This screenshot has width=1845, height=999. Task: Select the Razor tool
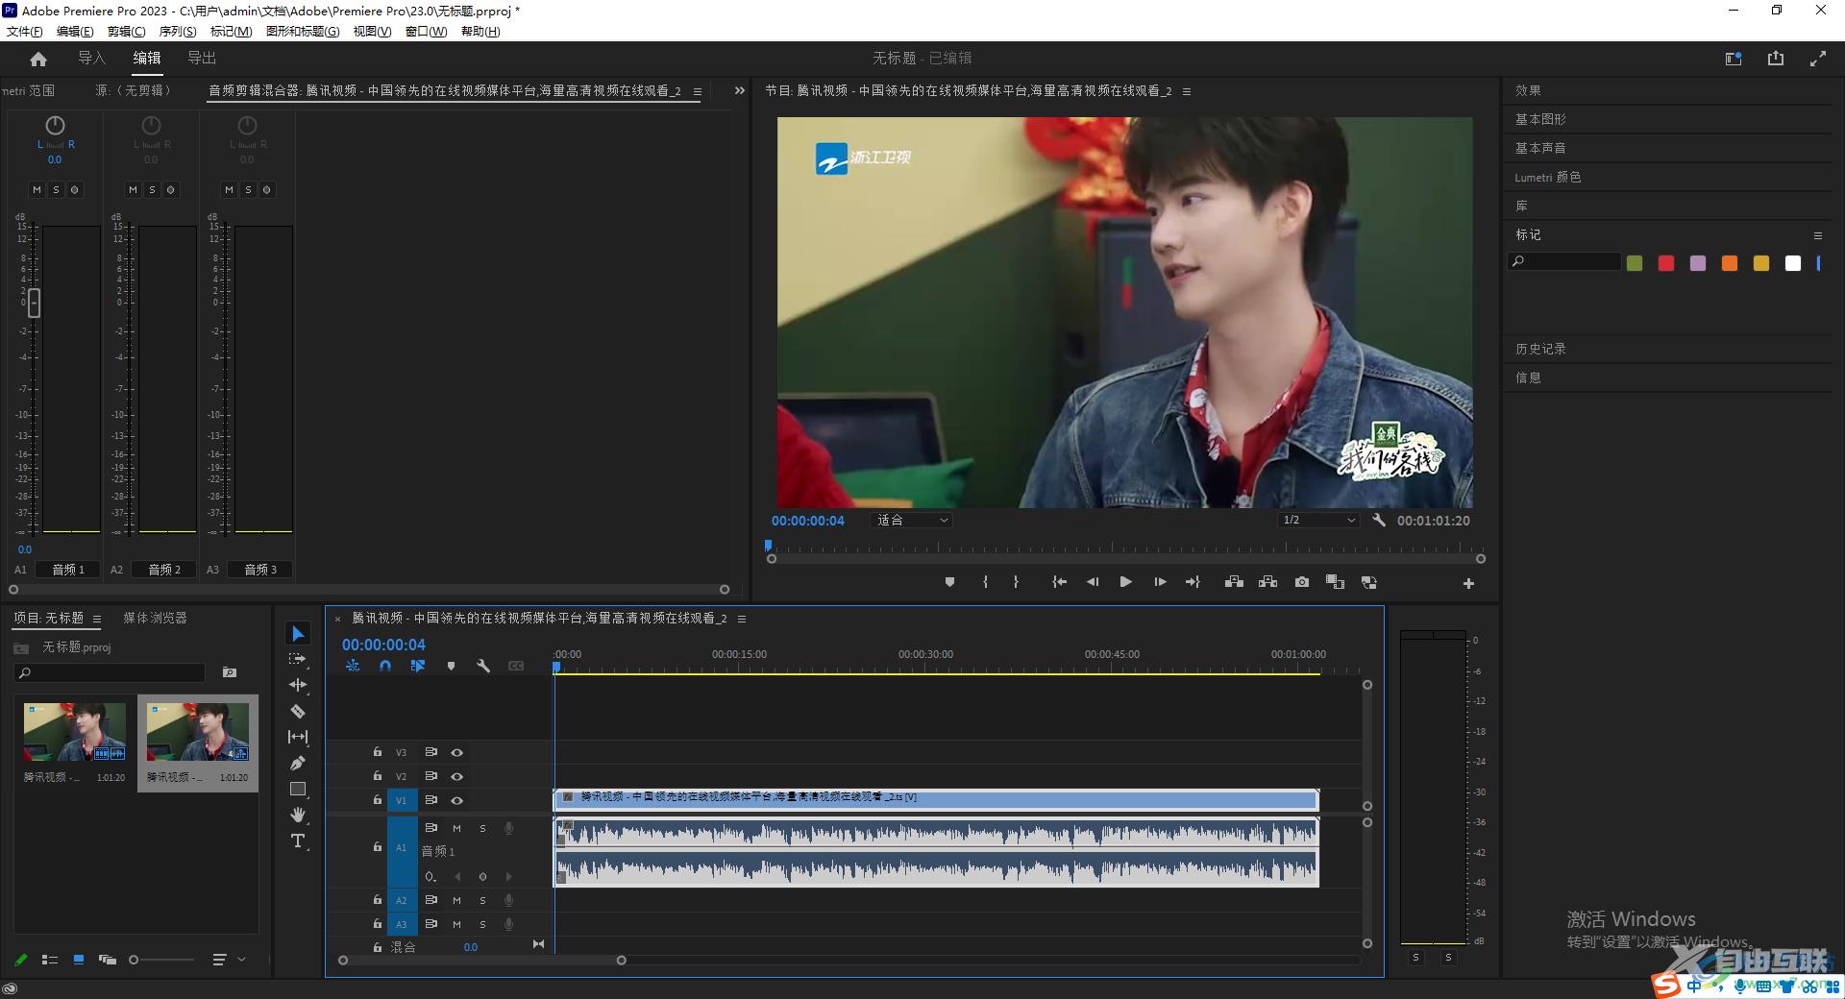click(x=298, y=711)
